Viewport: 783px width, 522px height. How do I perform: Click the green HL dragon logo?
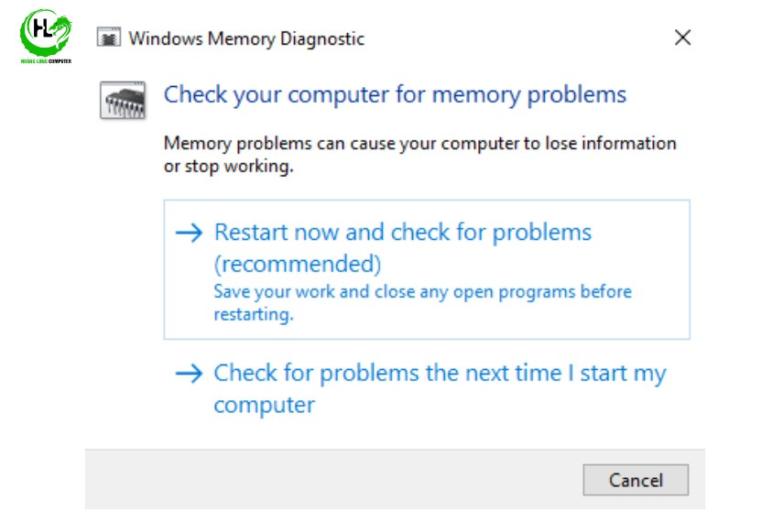tap(46, 33)
